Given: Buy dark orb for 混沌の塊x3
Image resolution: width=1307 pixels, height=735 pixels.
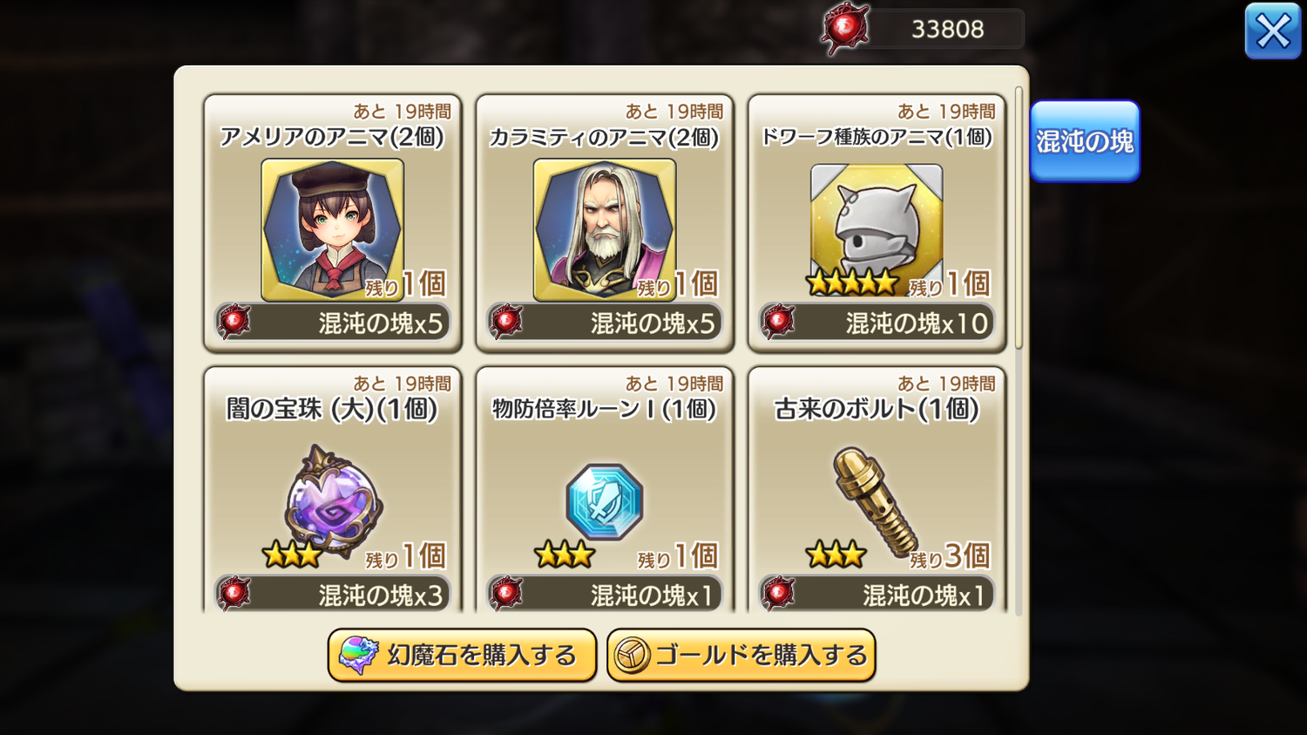Looking at the screenshot, I should [x=332, y=595].
